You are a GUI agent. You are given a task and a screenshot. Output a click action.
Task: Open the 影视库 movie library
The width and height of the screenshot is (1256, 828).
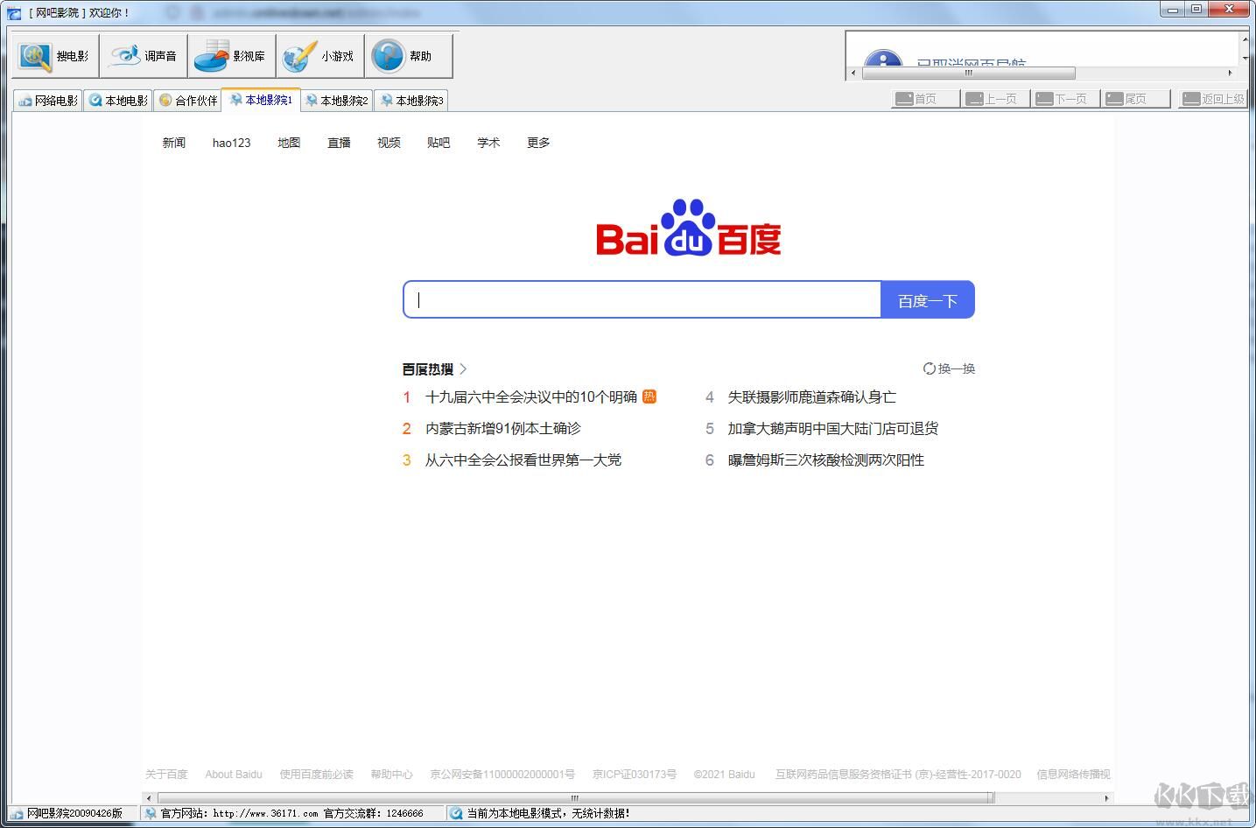point(231,55)
